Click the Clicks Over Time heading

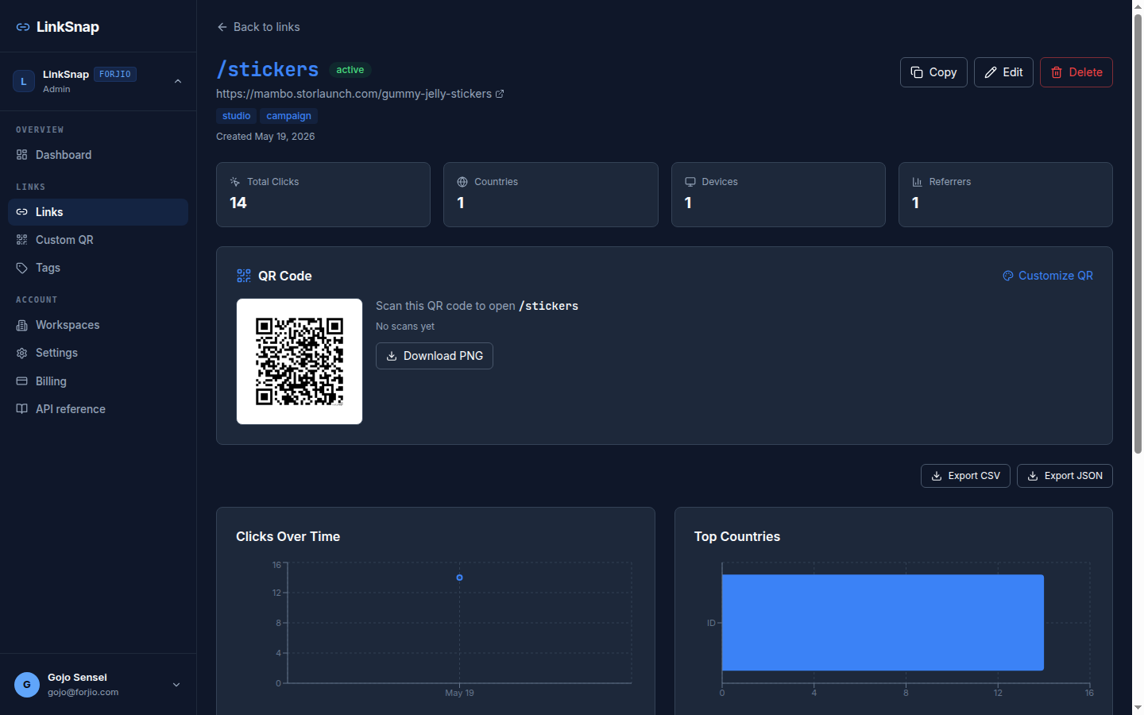288,537
